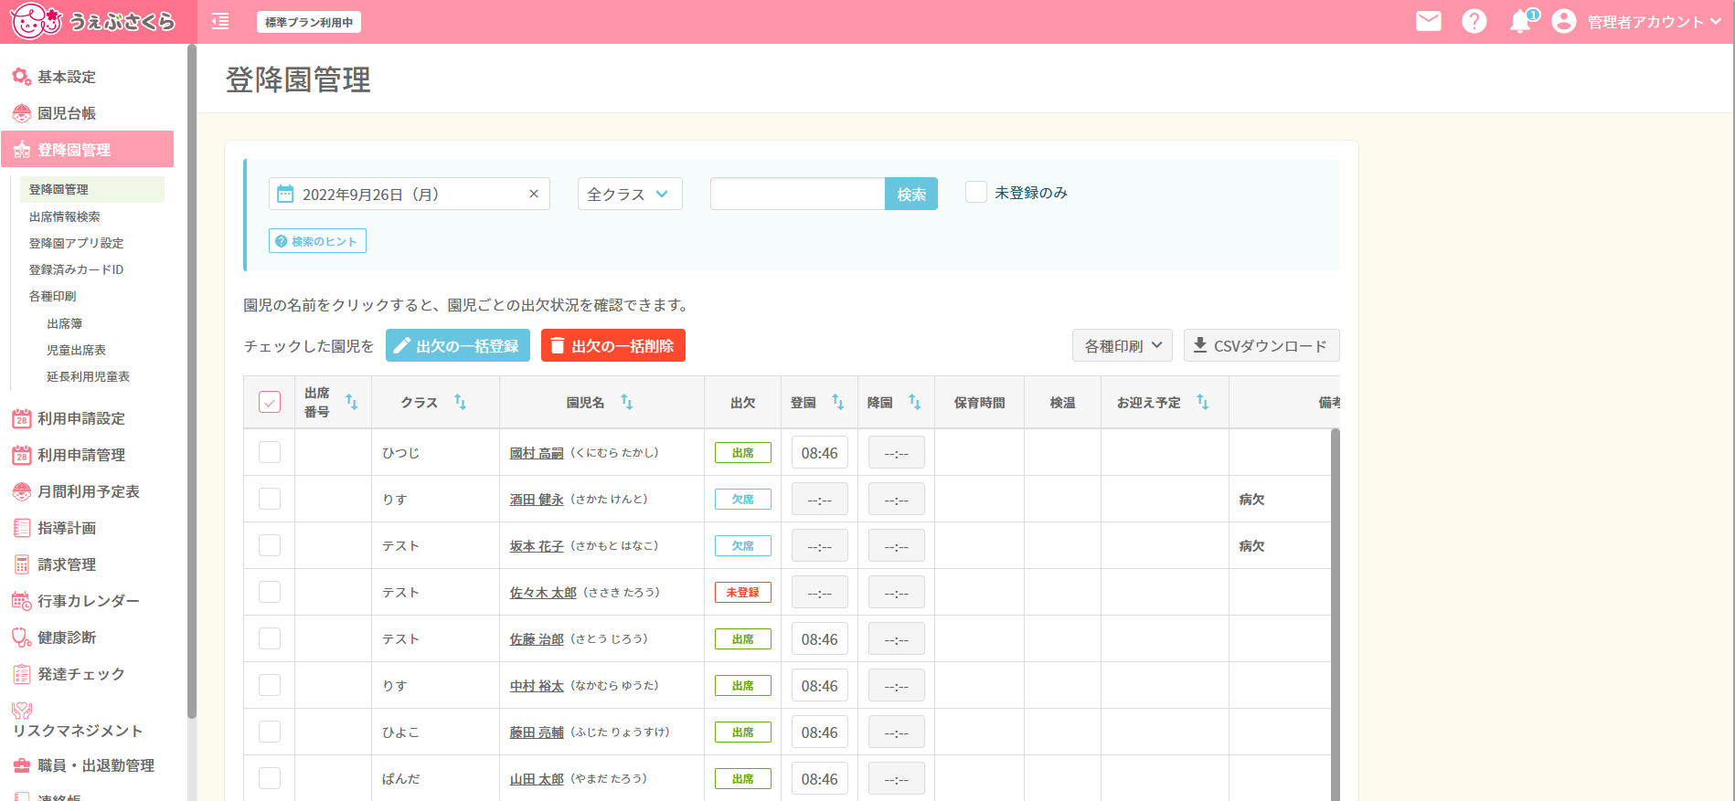Click the 指導計画 document icon

pyautogui.click(x=22, y=528)
